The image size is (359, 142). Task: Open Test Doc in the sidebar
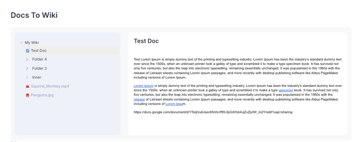point(39,51)
